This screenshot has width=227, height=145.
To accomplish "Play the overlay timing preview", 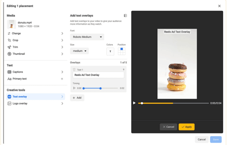I will 74,88.
